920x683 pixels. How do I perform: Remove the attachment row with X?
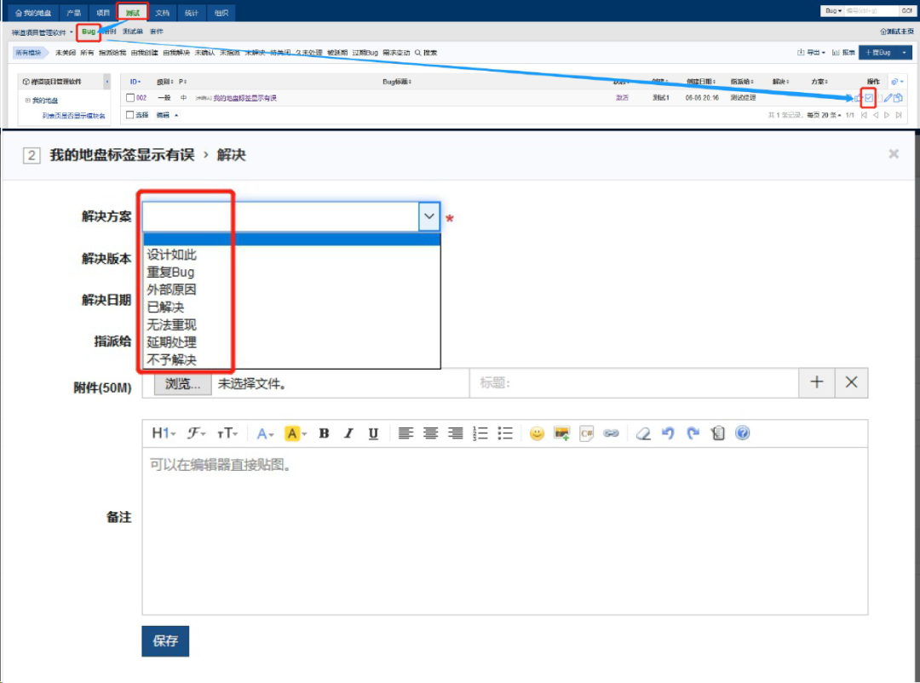click(851, 382)
